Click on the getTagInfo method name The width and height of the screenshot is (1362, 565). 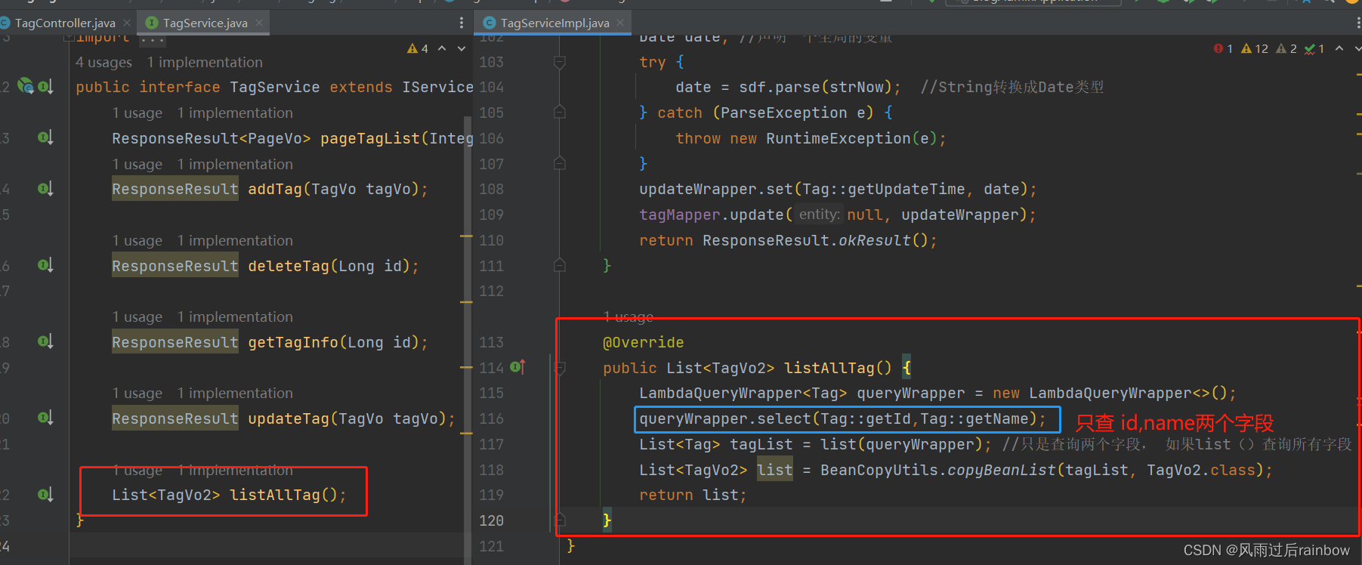tap(293, 342)
